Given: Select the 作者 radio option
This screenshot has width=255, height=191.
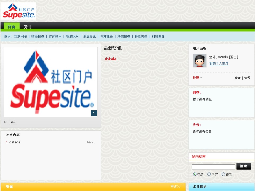Looking at the screenshot, I should click(223, 174).
